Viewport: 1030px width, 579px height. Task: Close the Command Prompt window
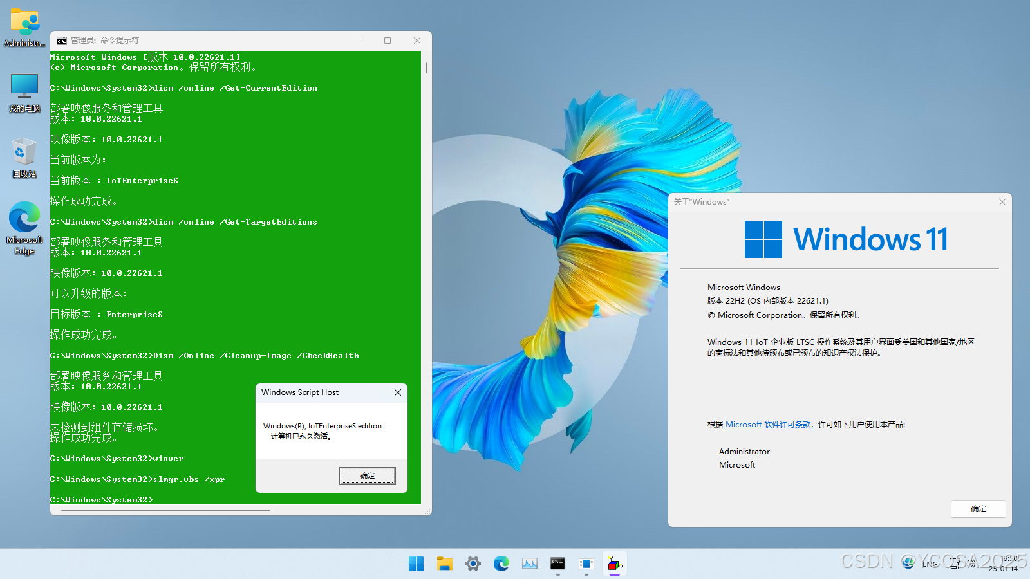pyautogui.click(x=417, y=41)
